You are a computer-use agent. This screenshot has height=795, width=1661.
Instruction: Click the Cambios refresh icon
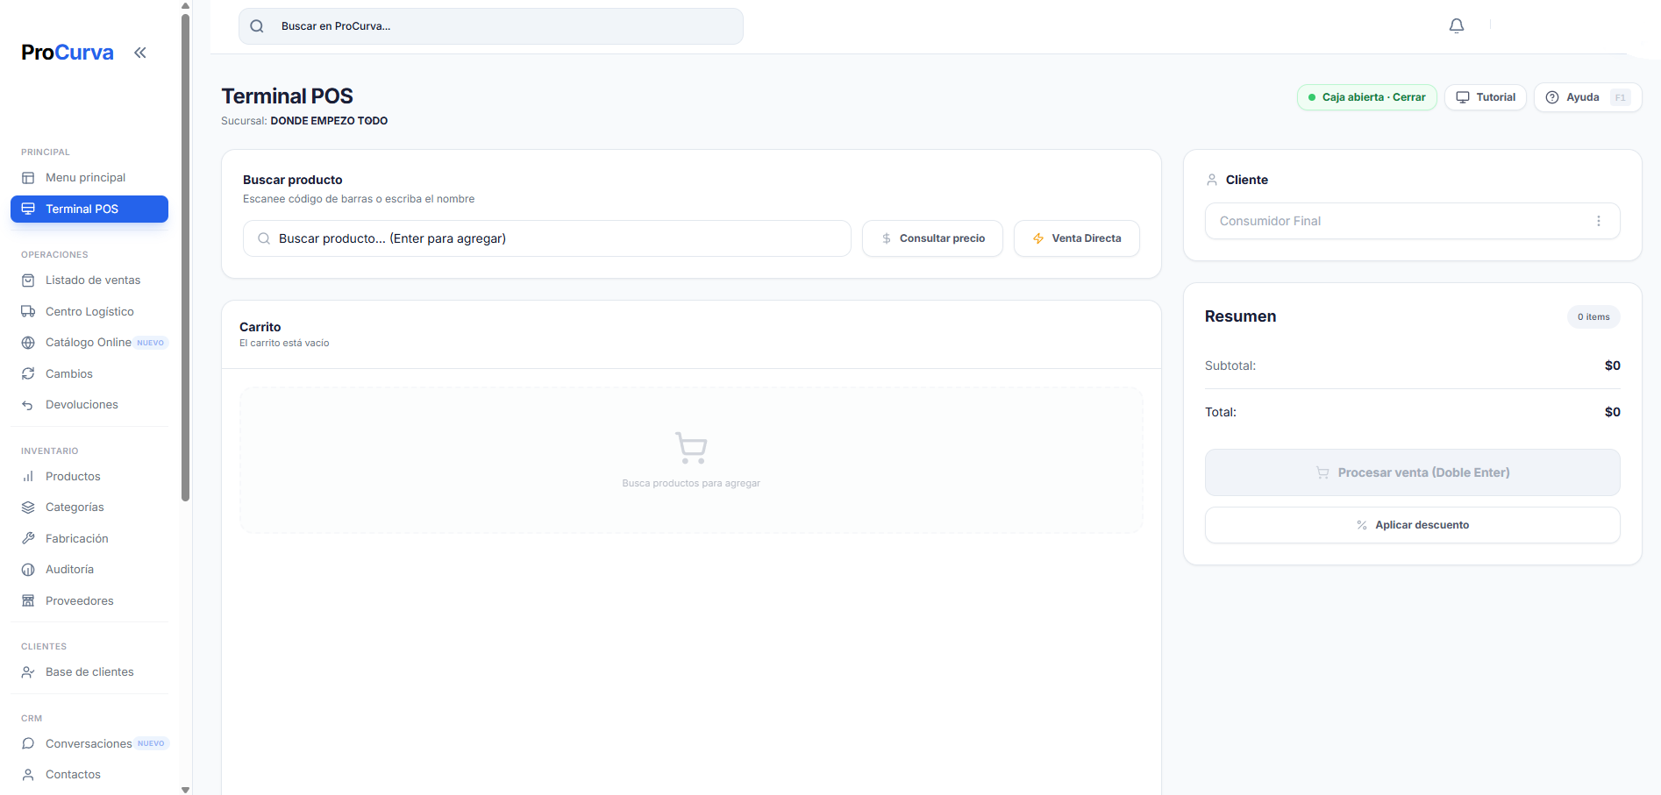tap(28, 373)
